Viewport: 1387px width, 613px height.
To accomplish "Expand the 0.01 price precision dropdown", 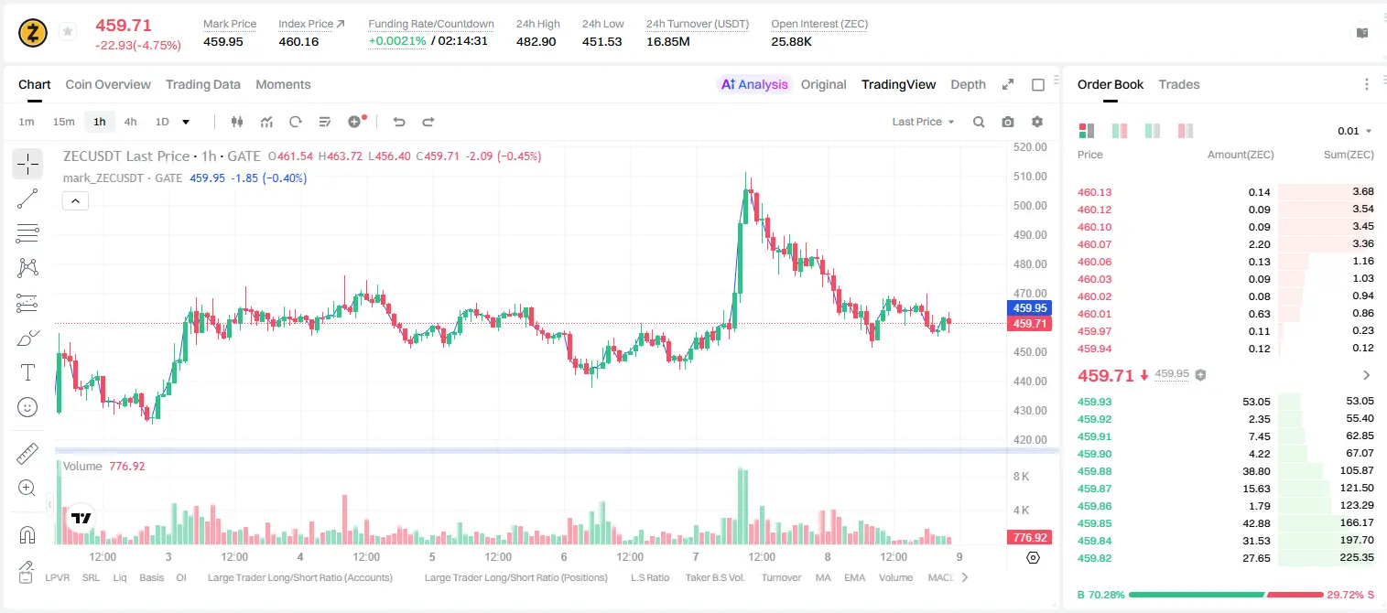I will (x=1355, y=131).
